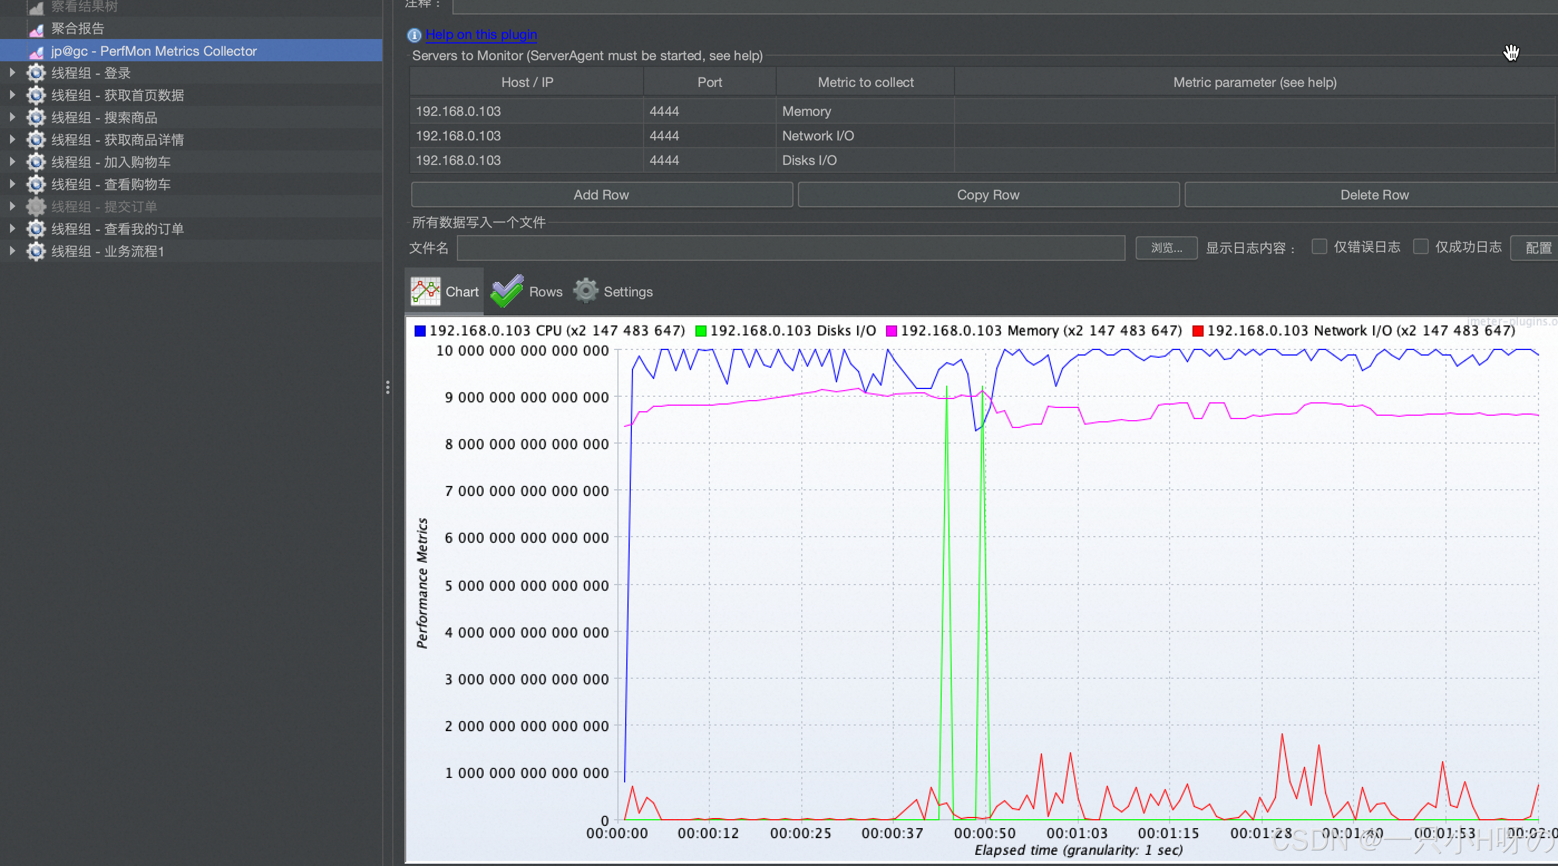Expand the 线程组 - 获取首页数据 node
The width and height of the screenshot is (1558, 866).
tap(12, 95)
